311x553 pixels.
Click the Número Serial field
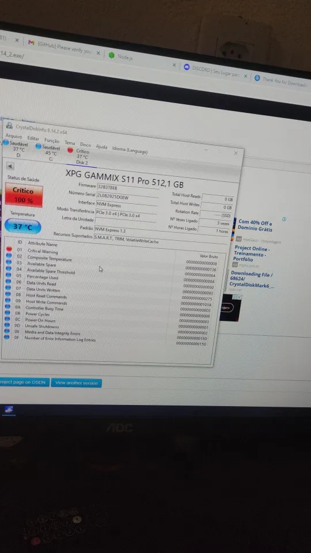point(127,197)
